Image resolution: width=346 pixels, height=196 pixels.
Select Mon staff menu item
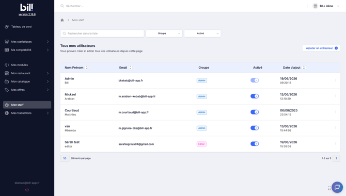[x=27, y=105]
